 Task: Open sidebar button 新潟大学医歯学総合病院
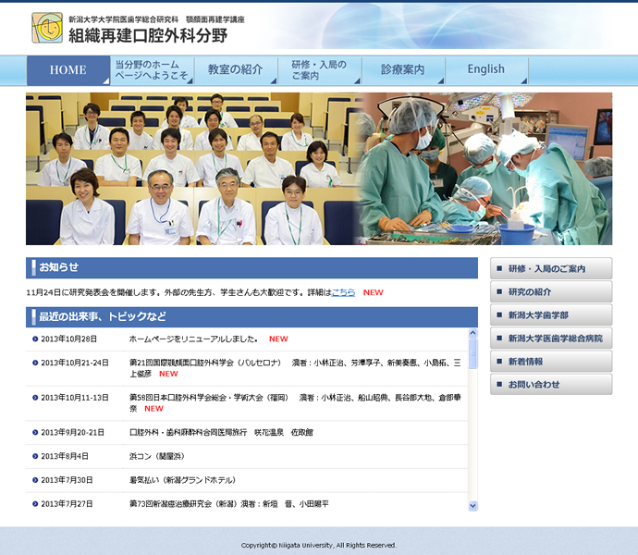551,338
